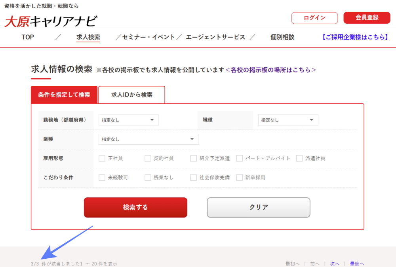The height and width of the screenshot is (267, 396).
Task: Check the 派遣社員 checkbox
Action: tap(299, 158)
